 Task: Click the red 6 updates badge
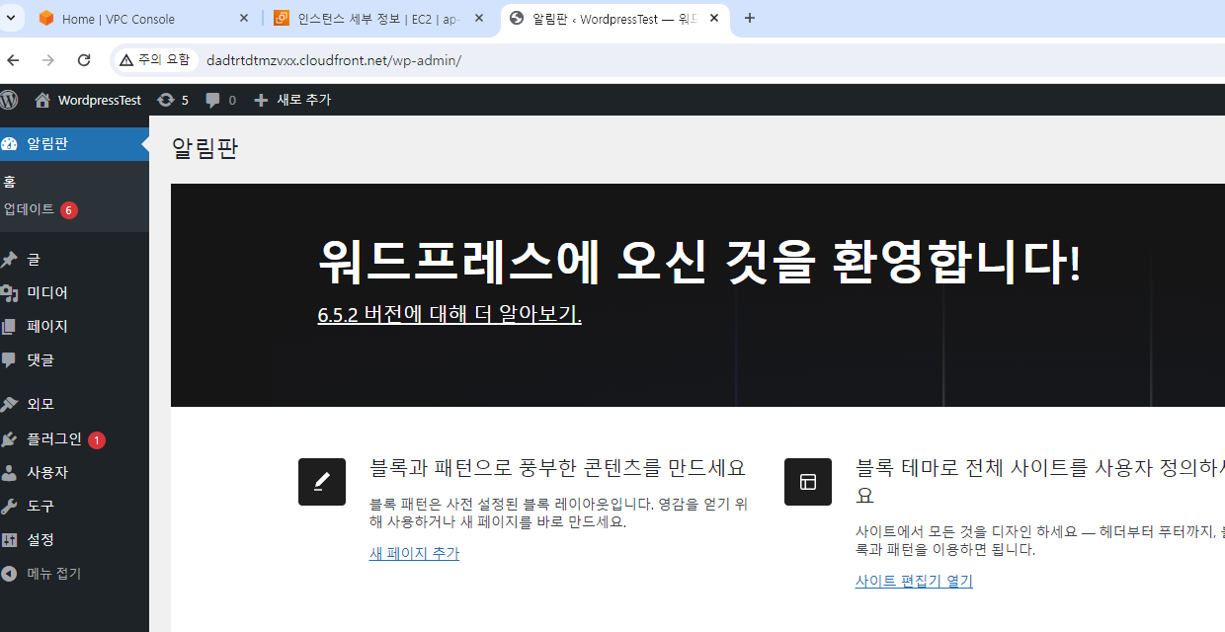click(69, 209)
